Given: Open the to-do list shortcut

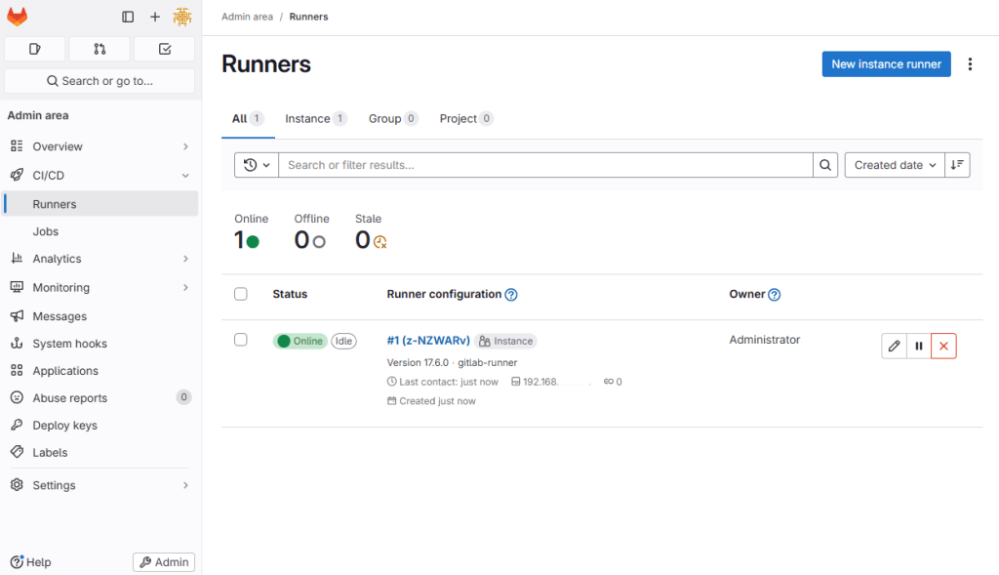Looking at the screenshot, I should pyautogui.click(x=164, y=49).
